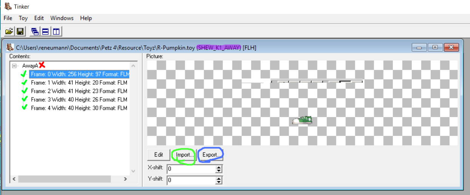
Task: Click green checkmark of Frame 1 row
Action: pyautogui.click(x=25, y=82)
